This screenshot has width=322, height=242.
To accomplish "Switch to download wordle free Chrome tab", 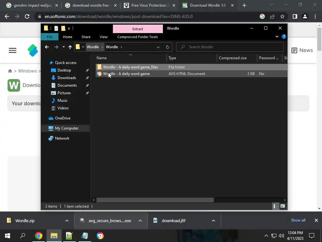I will pos(91,5).
